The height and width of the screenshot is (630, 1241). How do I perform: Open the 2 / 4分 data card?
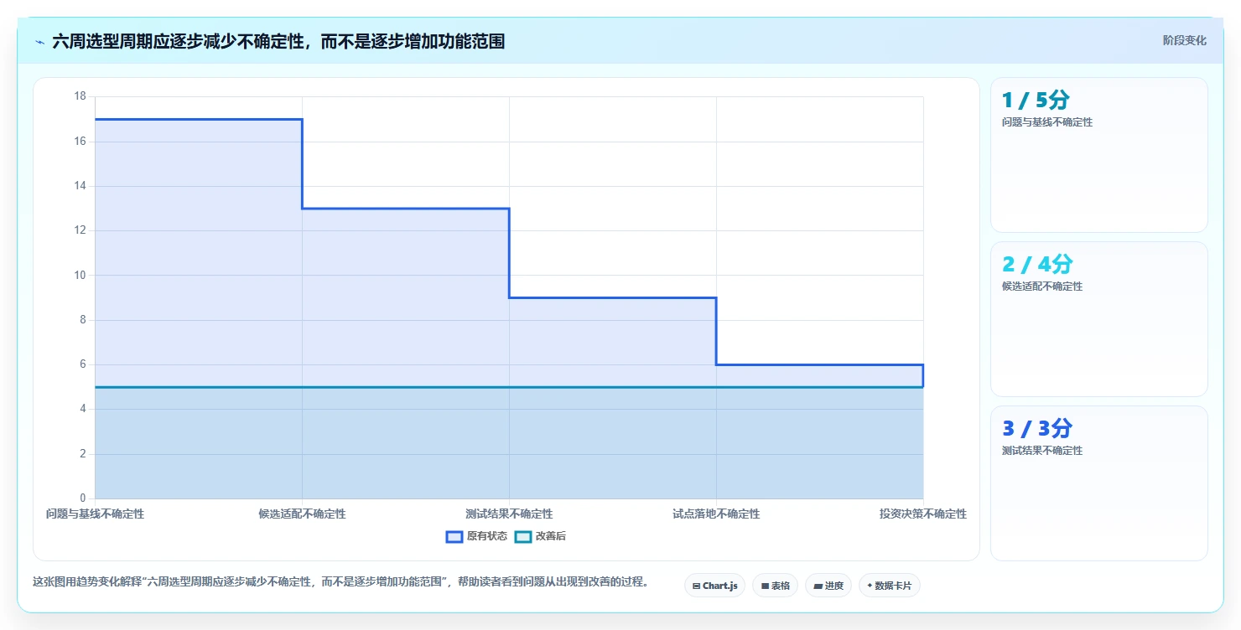1098,319
